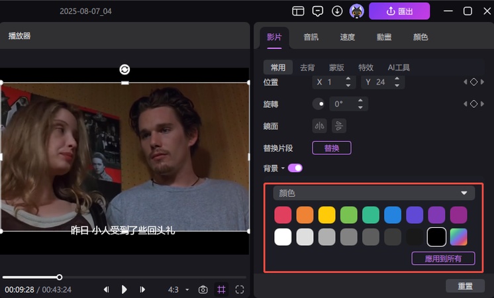Open the cat avatar profile
Image resolution: width=494 pixels, height=298 pixels.
point(357,11)
